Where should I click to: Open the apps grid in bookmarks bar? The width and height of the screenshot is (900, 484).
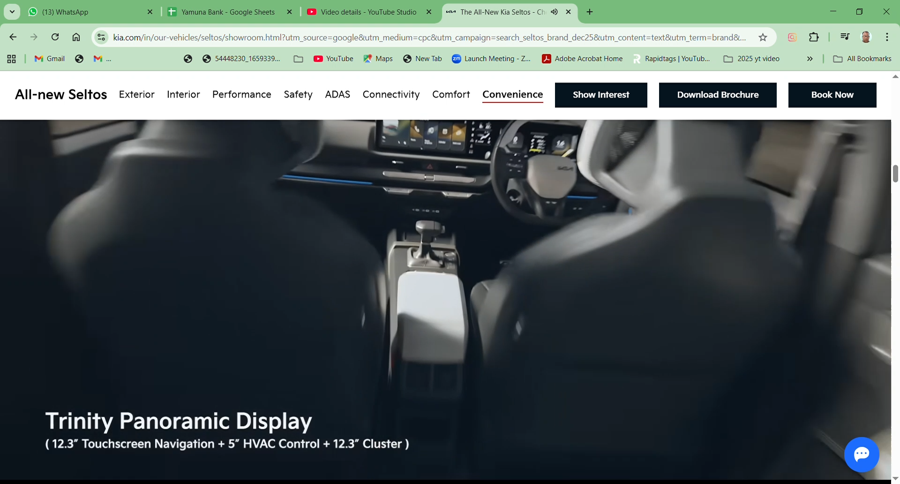12,59
